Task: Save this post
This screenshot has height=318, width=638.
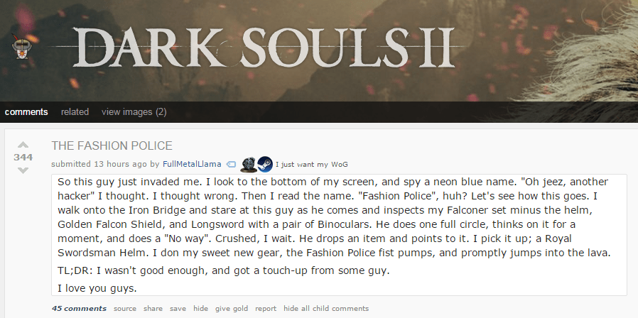Action: pos(178,309)
